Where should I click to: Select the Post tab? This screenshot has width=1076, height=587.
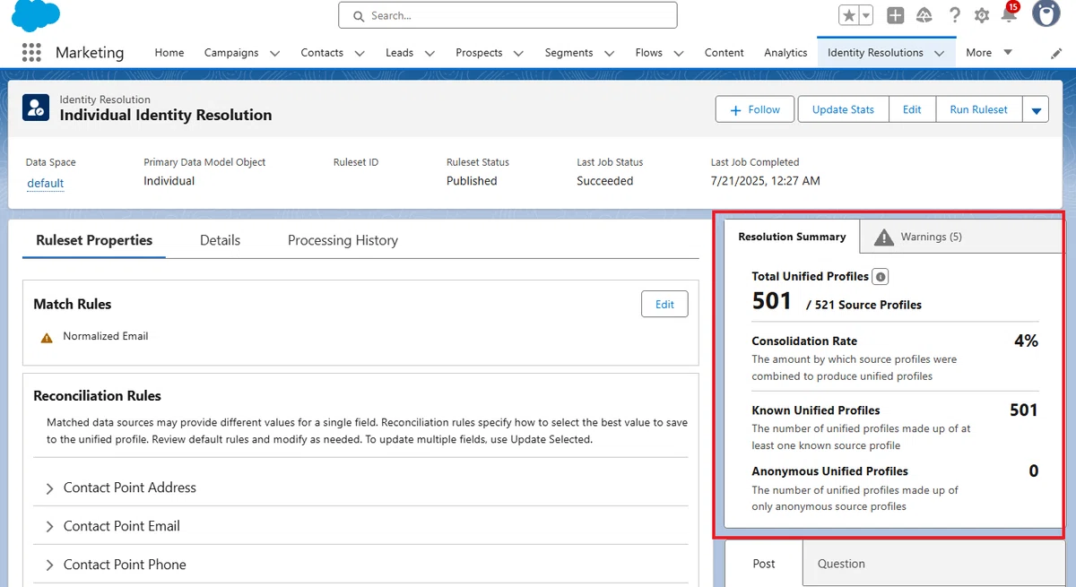coord(764,564)
